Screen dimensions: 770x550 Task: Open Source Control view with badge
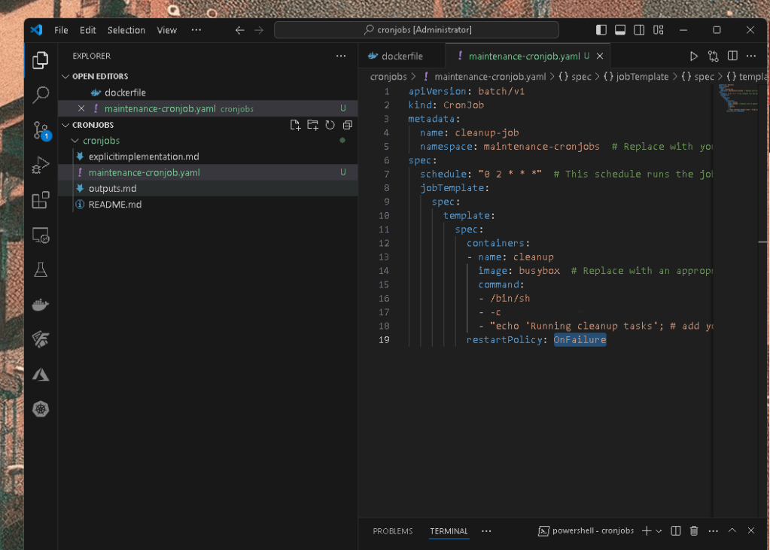[41, 130]
